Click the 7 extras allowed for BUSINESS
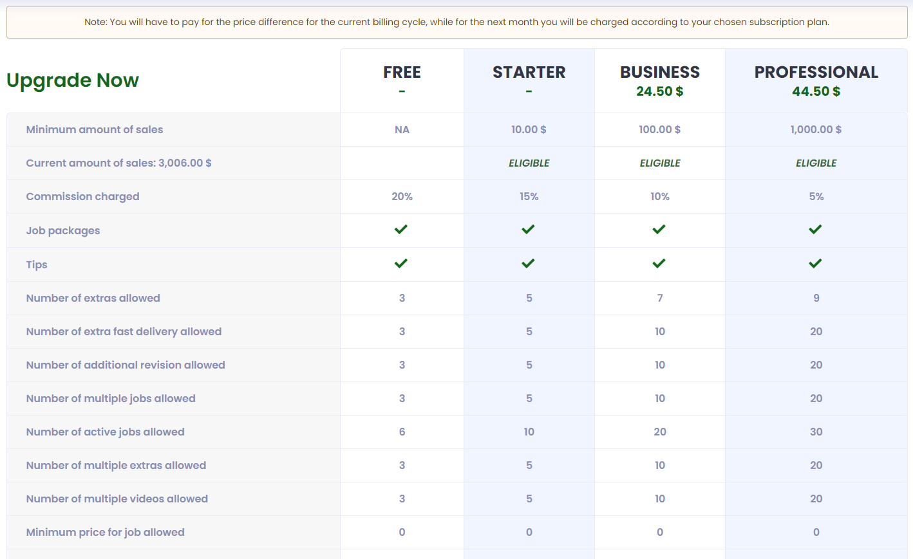Screen dimensions: 913x559 point(660,298)
